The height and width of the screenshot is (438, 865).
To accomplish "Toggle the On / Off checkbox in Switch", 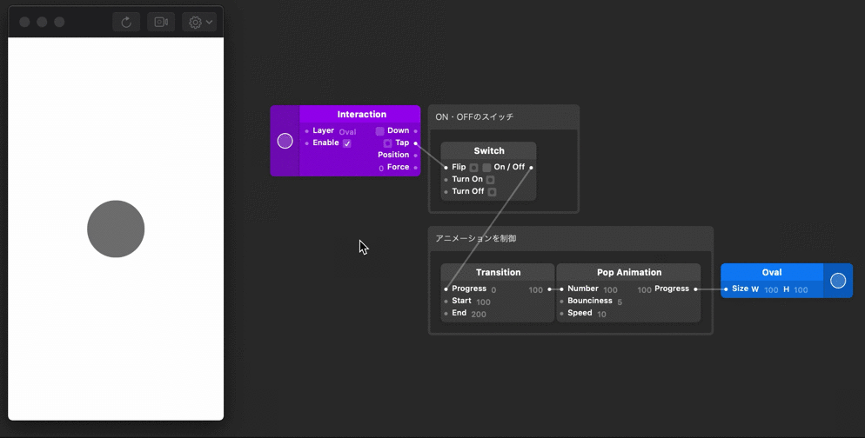I will tap(486, 168).
